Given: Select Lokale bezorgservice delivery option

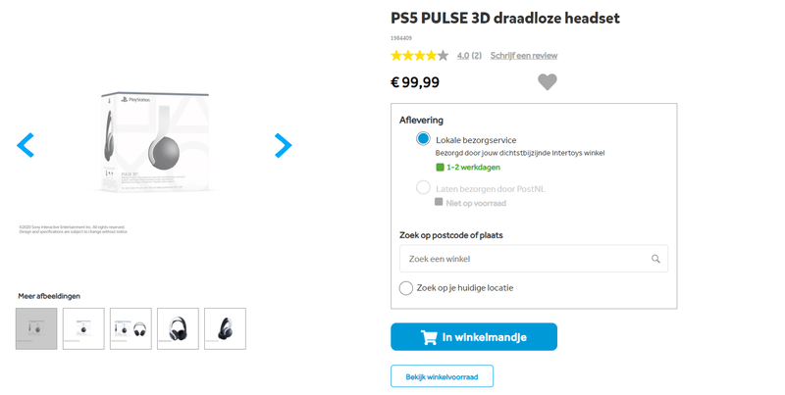Looking at the screenshot, I should tap(423, 139).
